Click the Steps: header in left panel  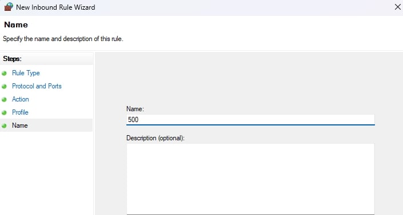pos(12,59)
